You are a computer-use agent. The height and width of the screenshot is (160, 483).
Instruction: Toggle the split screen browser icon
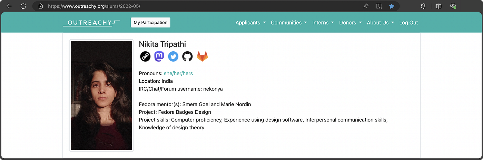tap(438, 6)
